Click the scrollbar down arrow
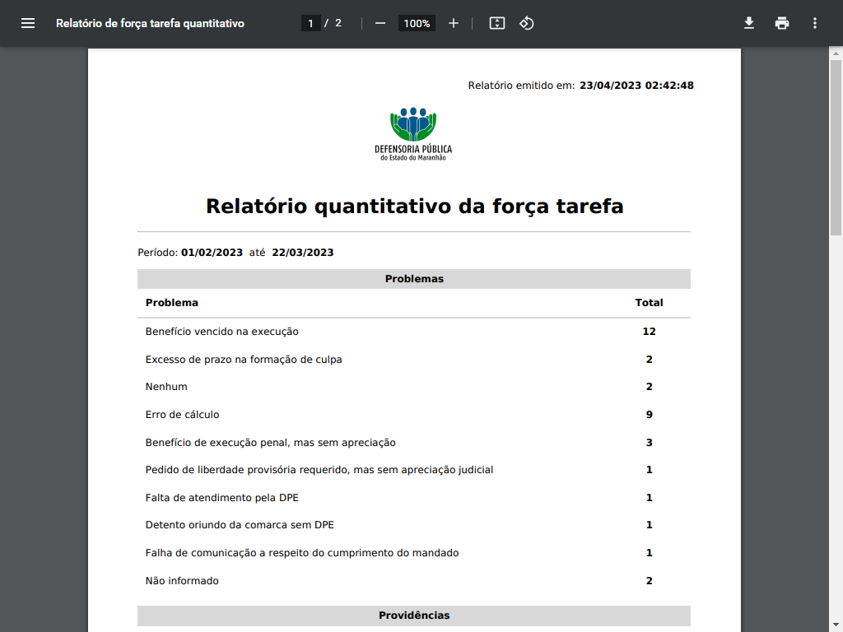This screenshot has width=843, height=632. tap(836, 625)
